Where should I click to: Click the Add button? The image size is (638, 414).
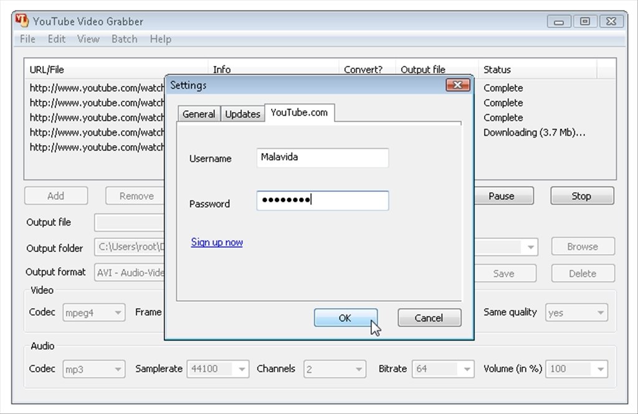point(56,196)
